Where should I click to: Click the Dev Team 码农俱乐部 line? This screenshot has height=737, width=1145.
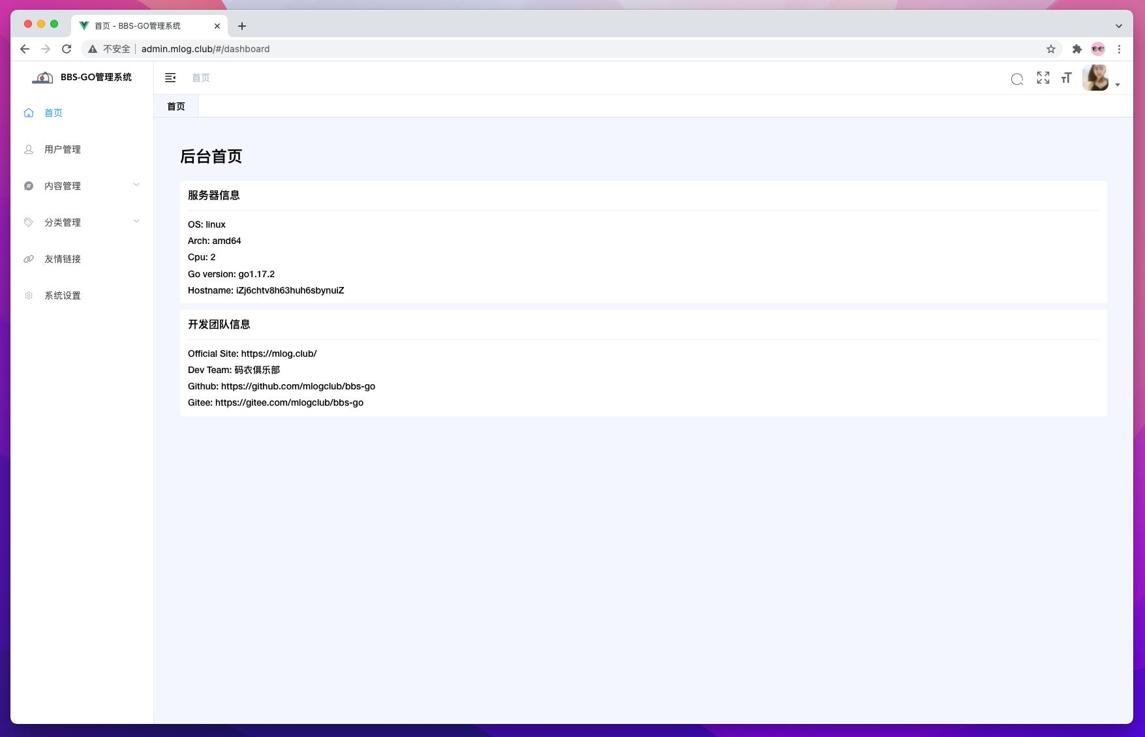click(x=234, y=370)
